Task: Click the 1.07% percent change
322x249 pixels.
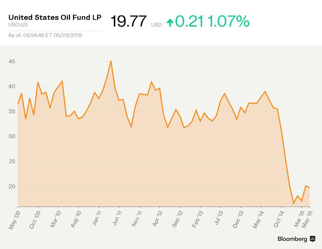Action: point(228,21)
